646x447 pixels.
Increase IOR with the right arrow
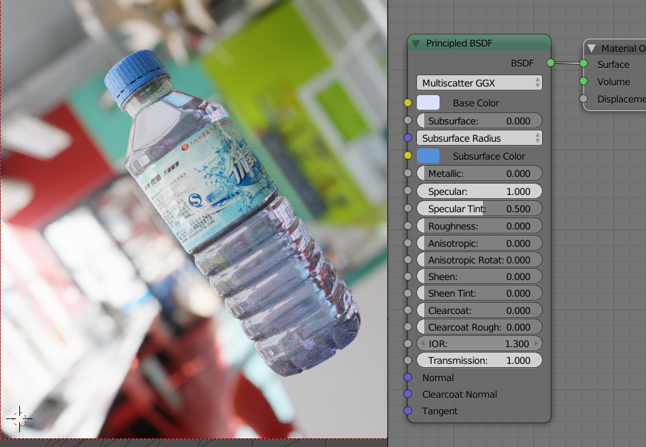click(x=536, y=343)
